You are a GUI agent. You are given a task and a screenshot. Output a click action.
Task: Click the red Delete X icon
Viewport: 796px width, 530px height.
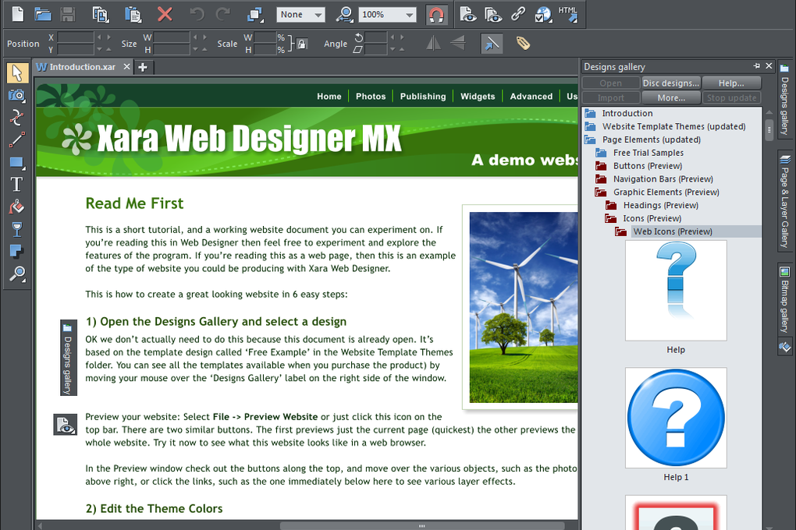coord(165,14)
